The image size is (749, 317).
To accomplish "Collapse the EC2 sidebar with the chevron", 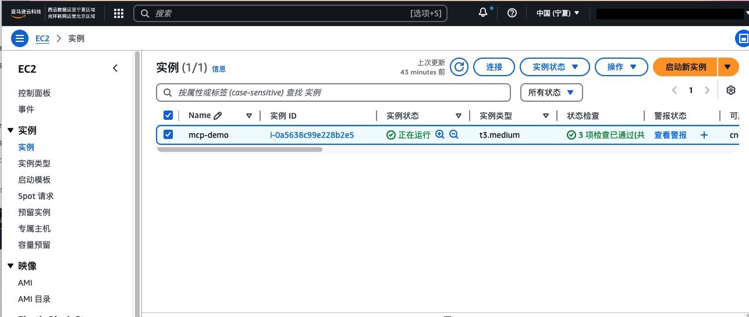I will click(x=115, y=68).
